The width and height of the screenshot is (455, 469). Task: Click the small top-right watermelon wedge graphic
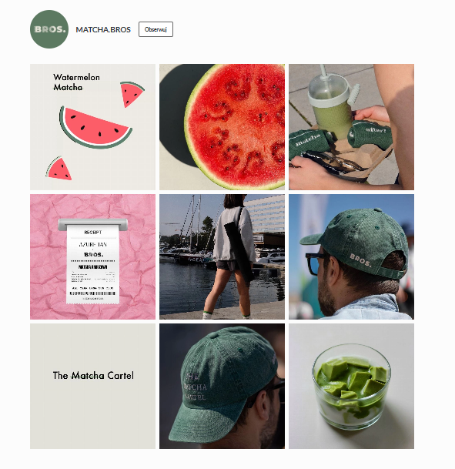tap(132, 94)
